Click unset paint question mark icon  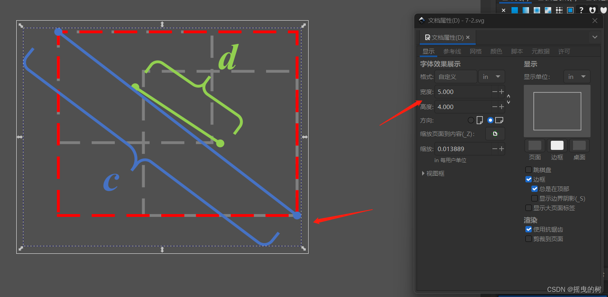581,10
